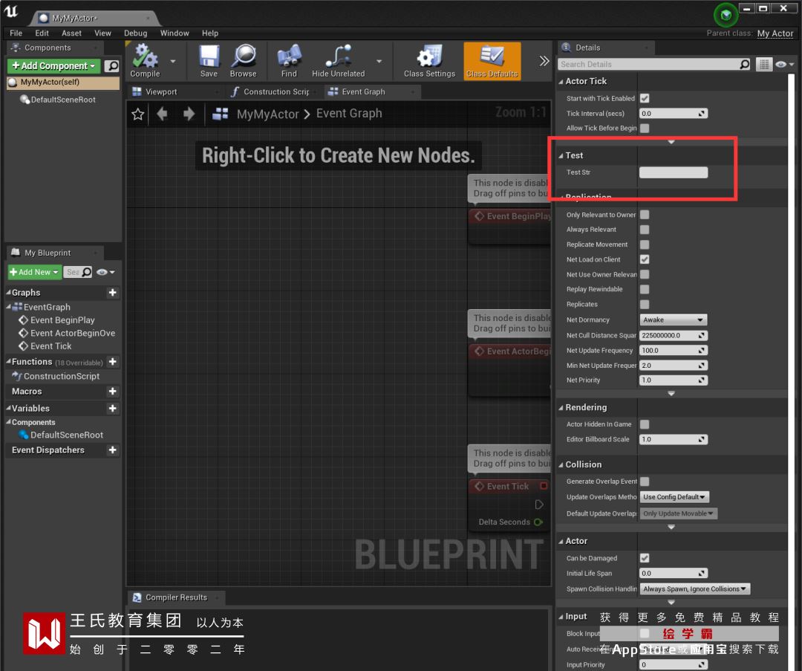Add a new graph with plus button
802x671 pixels.
tap(113, 292)
